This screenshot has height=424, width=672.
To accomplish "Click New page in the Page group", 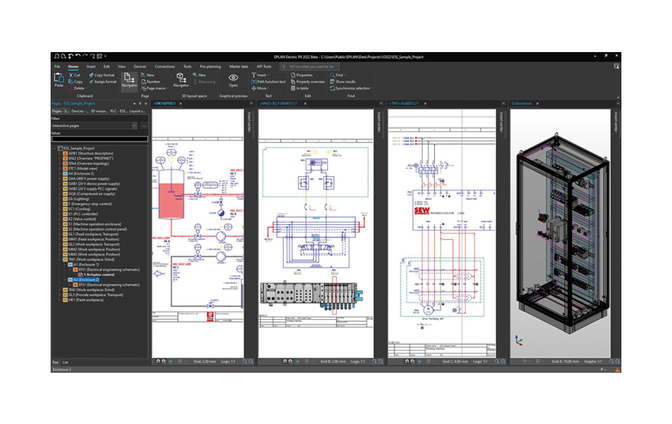I will 147,75.
